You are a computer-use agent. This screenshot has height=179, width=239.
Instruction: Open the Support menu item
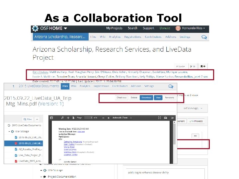[x=148, y=28]
